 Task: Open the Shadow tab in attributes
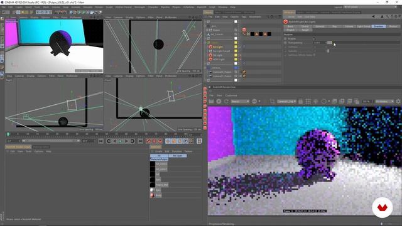pyautogui.click(x=379, y=26)
